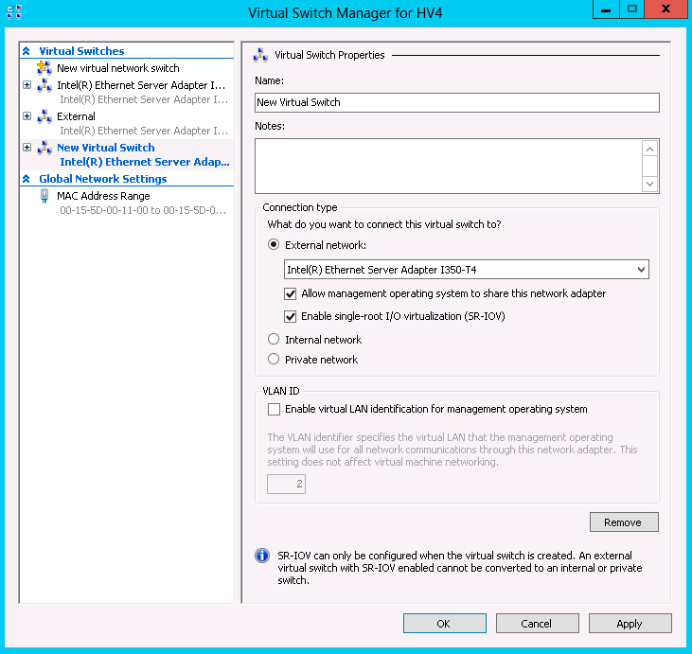Screen dimensions: 692x654
Task: Click the blue SR-IOV information icon
Action: coord(262,556)
